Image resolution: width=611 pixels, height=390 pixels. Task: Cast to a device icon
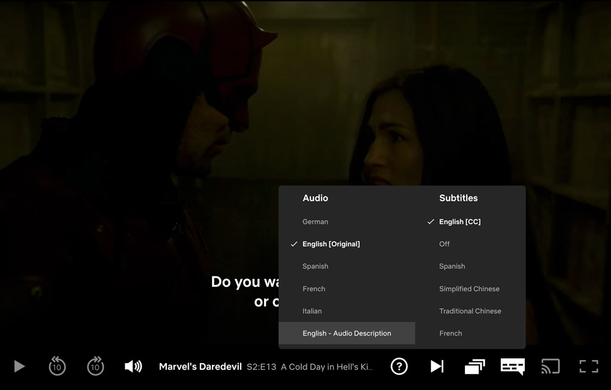[x=551, y=366]
